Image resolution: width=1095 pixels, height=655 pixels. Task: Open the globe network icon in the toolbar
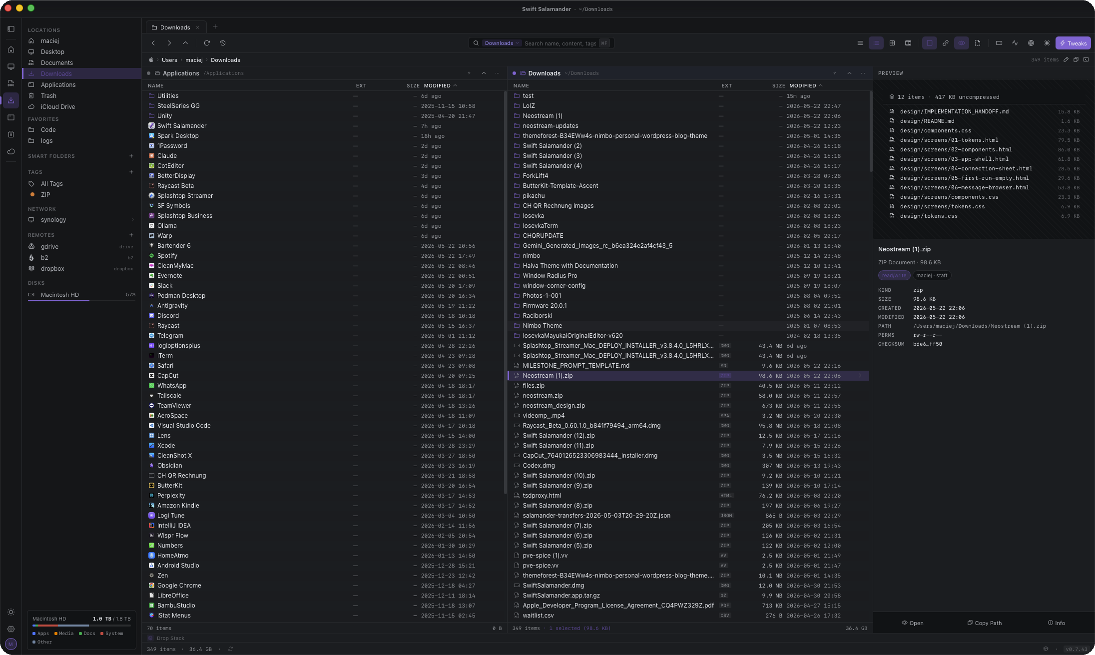tap(1031, 43)
